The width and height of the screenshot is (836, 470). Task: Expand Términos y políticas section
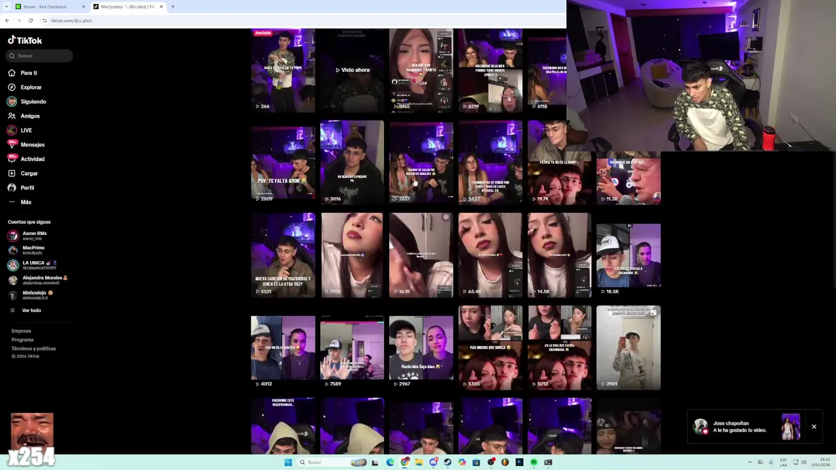pos(33,349)
